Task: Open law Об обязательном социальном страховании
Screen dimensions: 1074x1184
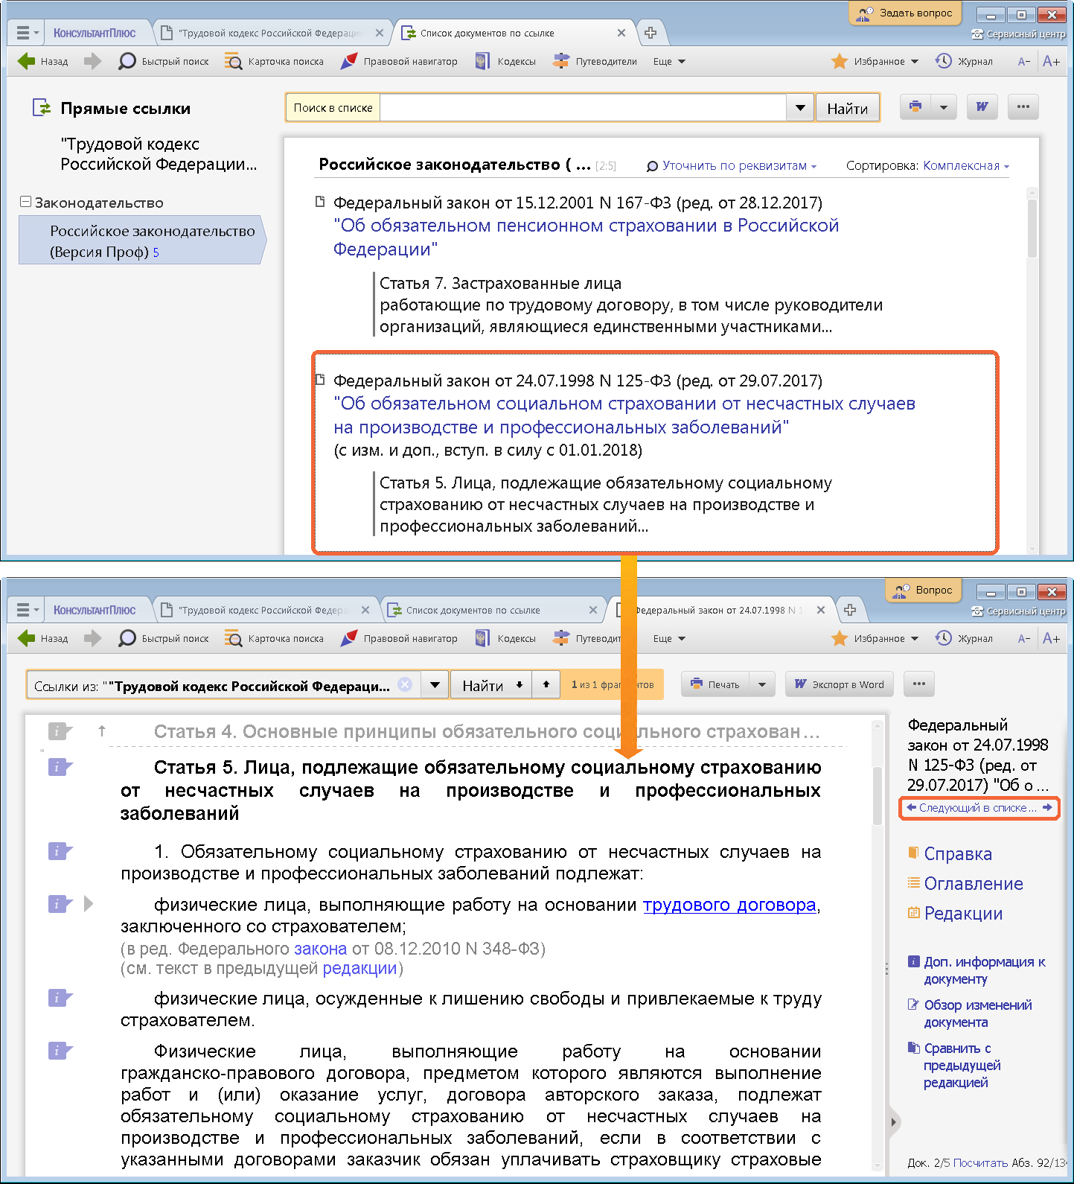Action: (624, 415)
